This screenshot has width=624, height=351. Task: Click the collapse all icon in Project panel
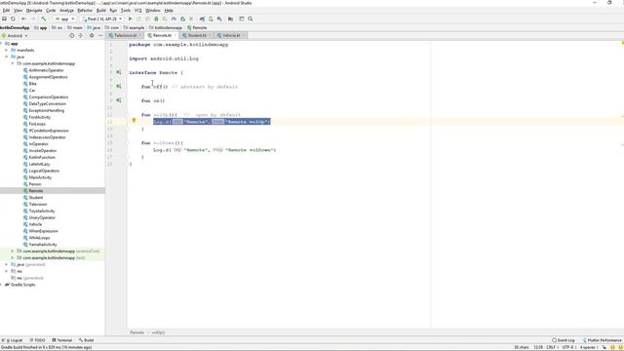point(81,35)
